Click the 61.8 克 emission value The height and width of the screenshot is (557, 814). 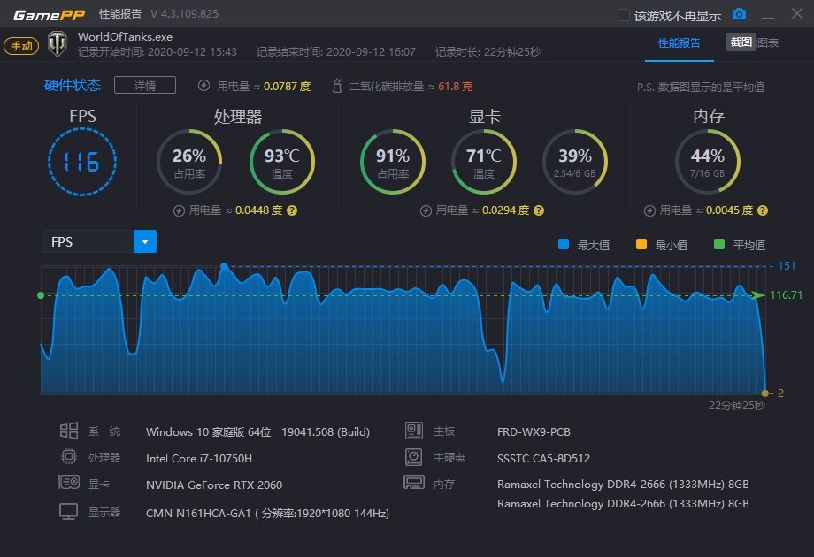(456, 86)
